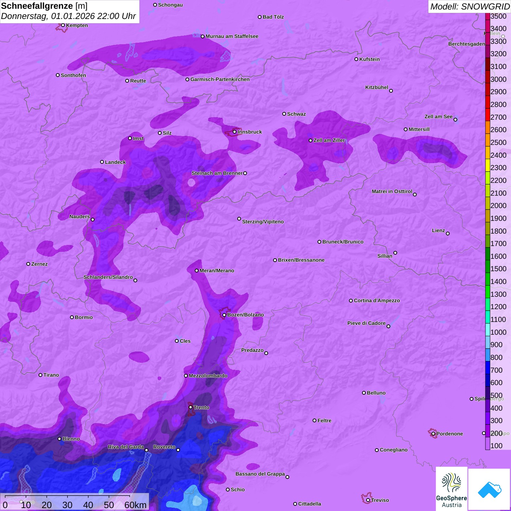Image resolution: width=511 pixels, height=511 pixels.
Task: Select the Tirano label
Action: 51,375
